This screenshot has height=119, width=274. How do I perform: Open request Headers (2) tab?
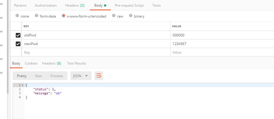(75, 5)
